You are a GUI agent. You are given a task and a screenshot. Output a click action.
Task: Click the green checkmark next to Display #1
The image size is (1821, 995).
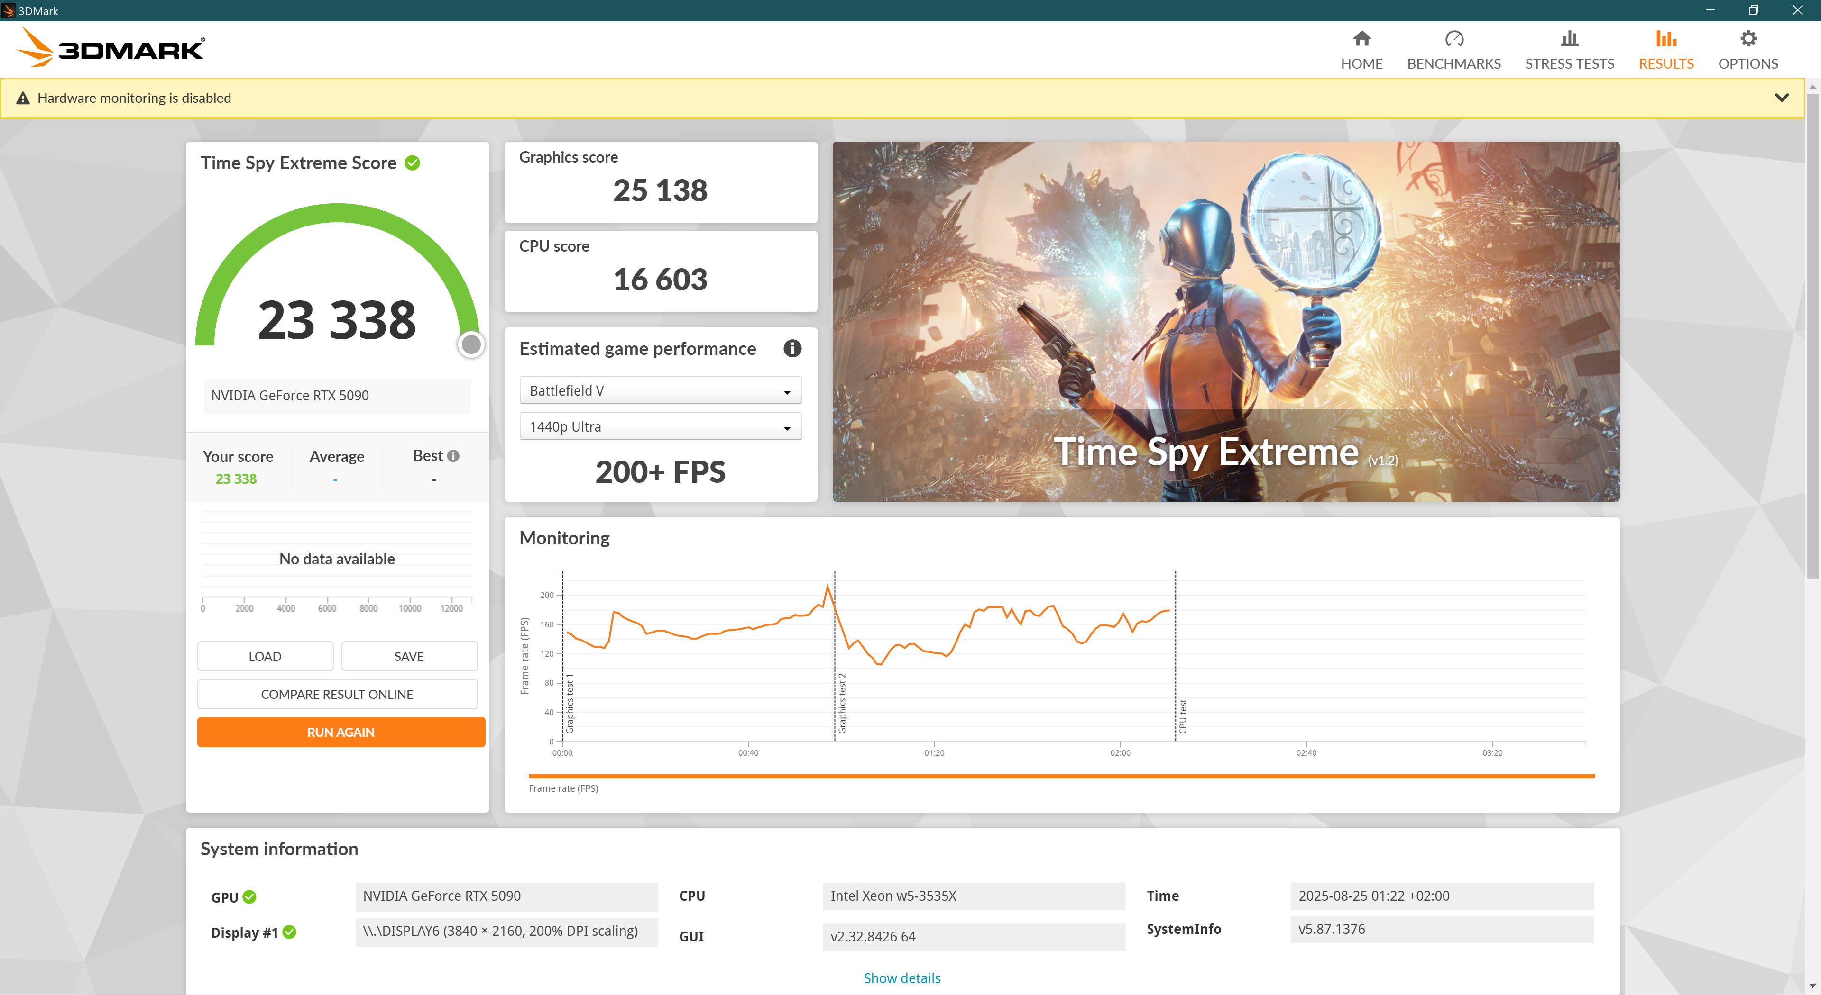click(x=289, y=932)
